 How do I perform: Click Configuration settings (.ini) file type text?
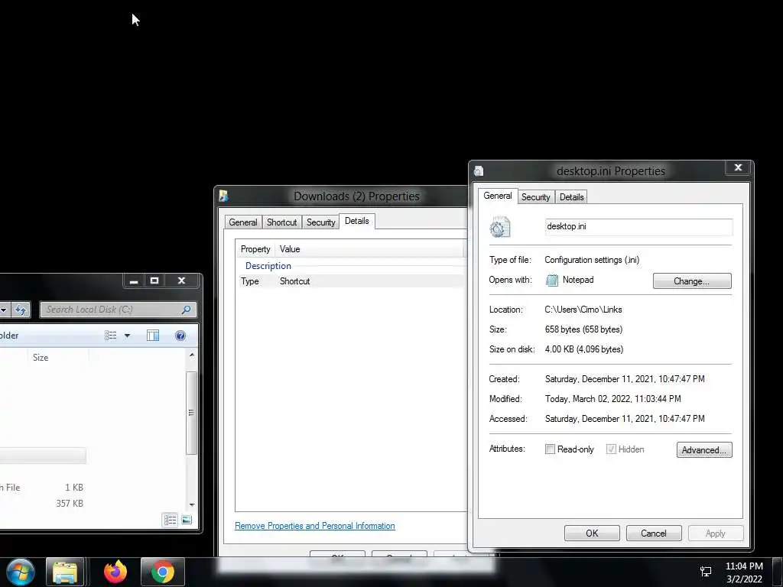[x=592, y=260]
